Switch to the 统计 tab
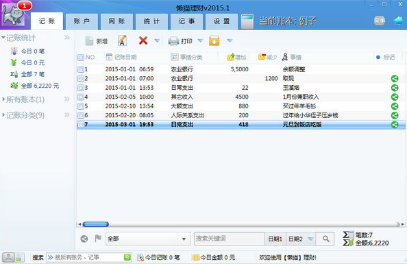407x264 pixels. 151,21
